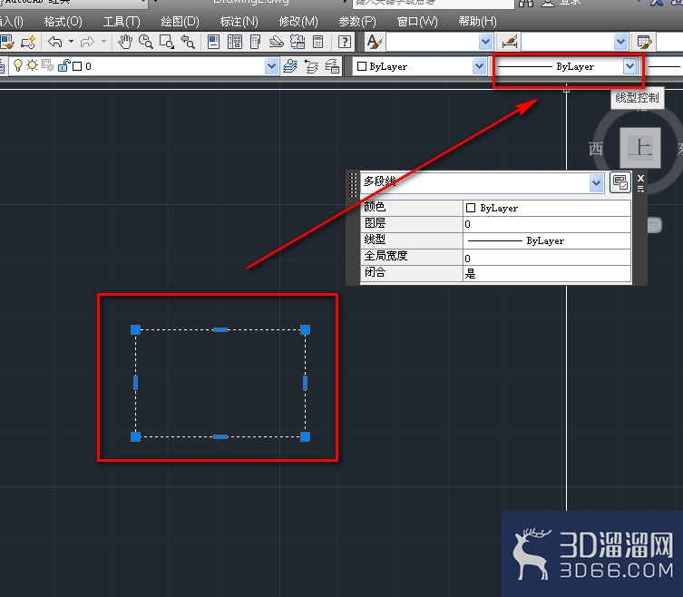Open the QuickCalc calculator icon
Viewport: 683px width, 597px height.
318,43
